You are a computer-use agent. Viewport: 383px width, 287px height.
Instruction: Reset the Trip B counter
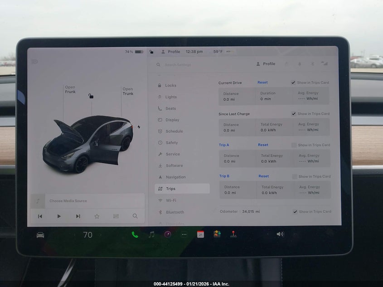coord(264,176)
